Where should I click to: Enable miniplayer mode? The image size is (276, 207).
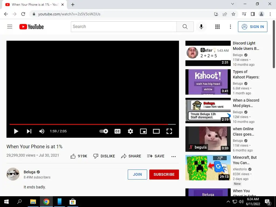[x=143, y=131]
